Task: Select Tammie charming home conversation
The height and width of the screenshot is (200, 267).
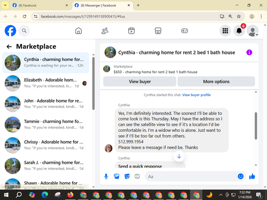Action: 46,124
